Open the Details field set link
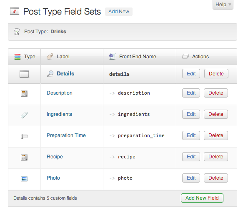Image resolution: width=243 pixels, height=213 pixels. tap(65, 74)
